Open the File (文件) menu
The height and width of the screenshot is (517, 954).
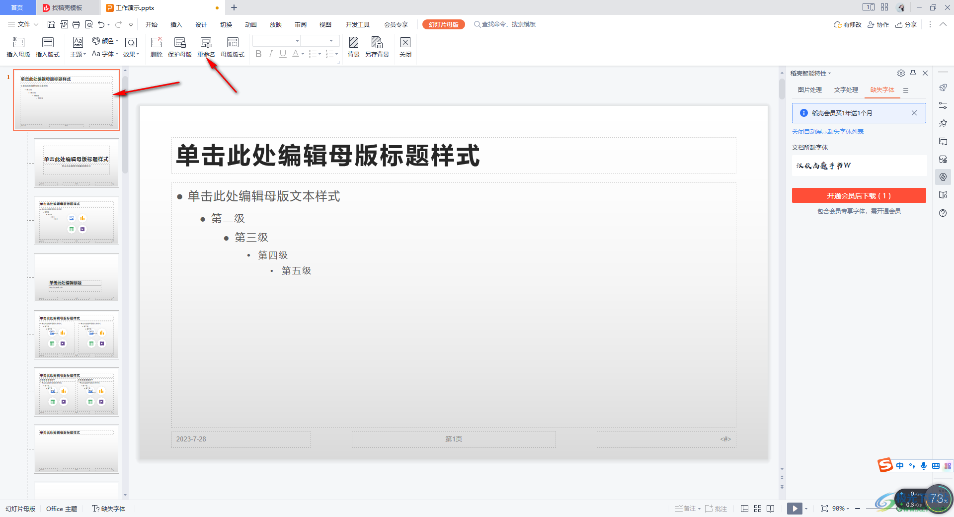23,24
